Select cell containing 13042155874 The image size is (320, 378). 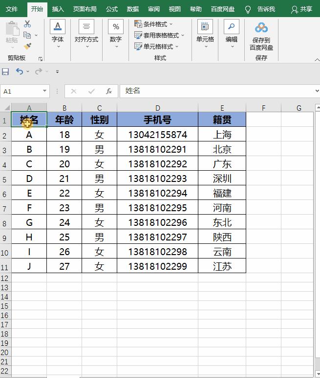click(157, 135)
